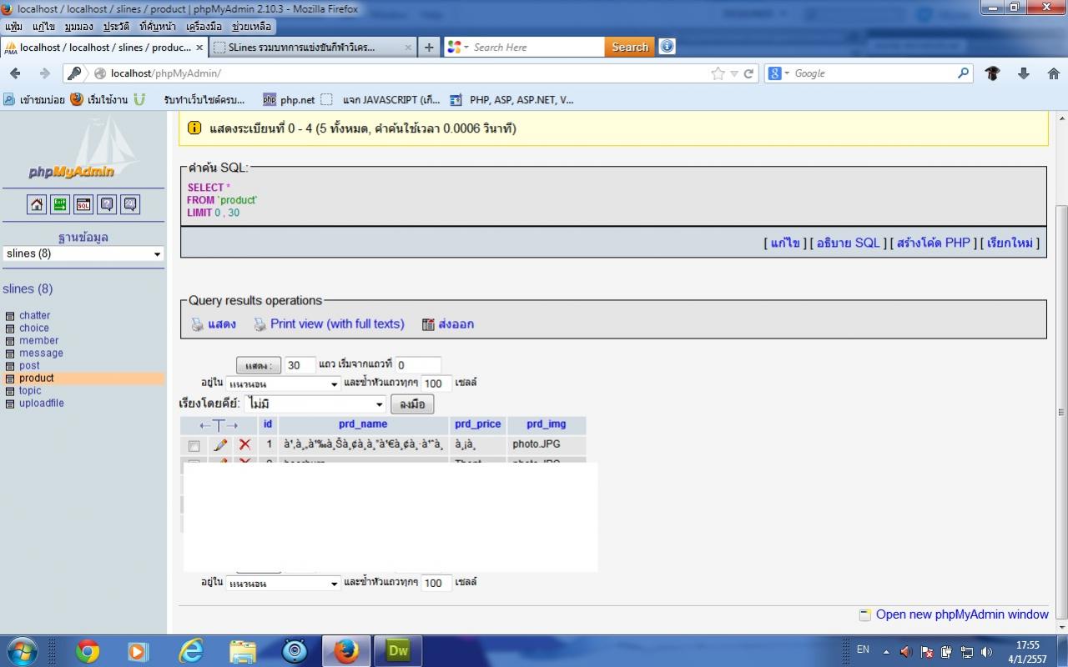Switch to the SLines browser tab

pos(311,48)
